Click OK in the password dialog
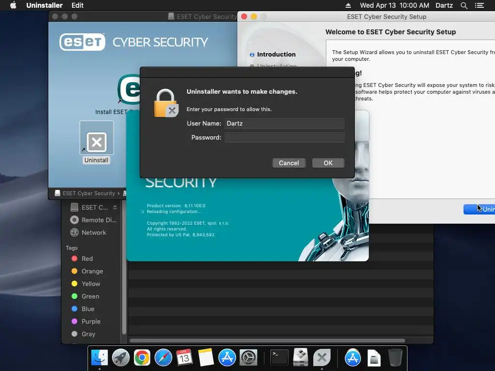The image size is (495, 371). pyautogui.click(x=328, y=163)
